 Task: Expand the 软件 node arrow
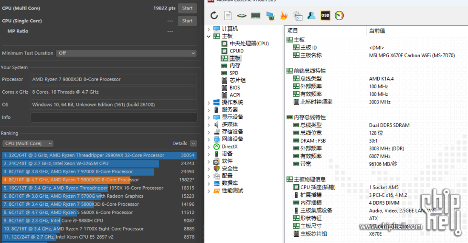(209, 161)
